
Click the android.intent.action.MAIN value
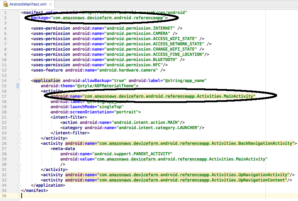tap(146, 122)
